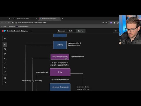Select the text tool
The width and height of the screenshot is (141, 106).
[x=5, y=72]
